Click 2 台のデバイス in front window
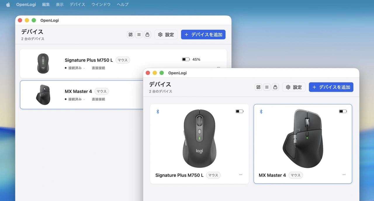374x201 pixels. click(x=161, y=91)
